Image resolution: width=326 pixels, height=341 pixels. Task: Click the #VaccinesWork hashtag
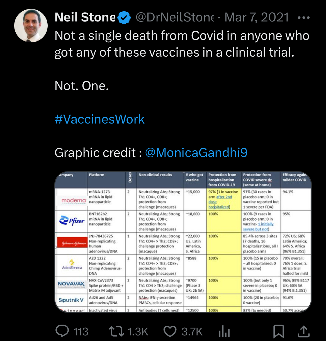(100, 119)
